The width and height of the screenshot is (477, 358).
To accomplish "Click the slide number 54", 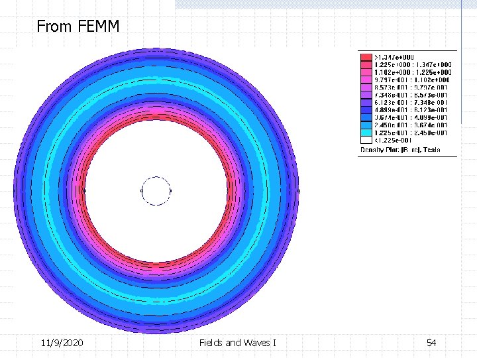I will tap(431, 343).
